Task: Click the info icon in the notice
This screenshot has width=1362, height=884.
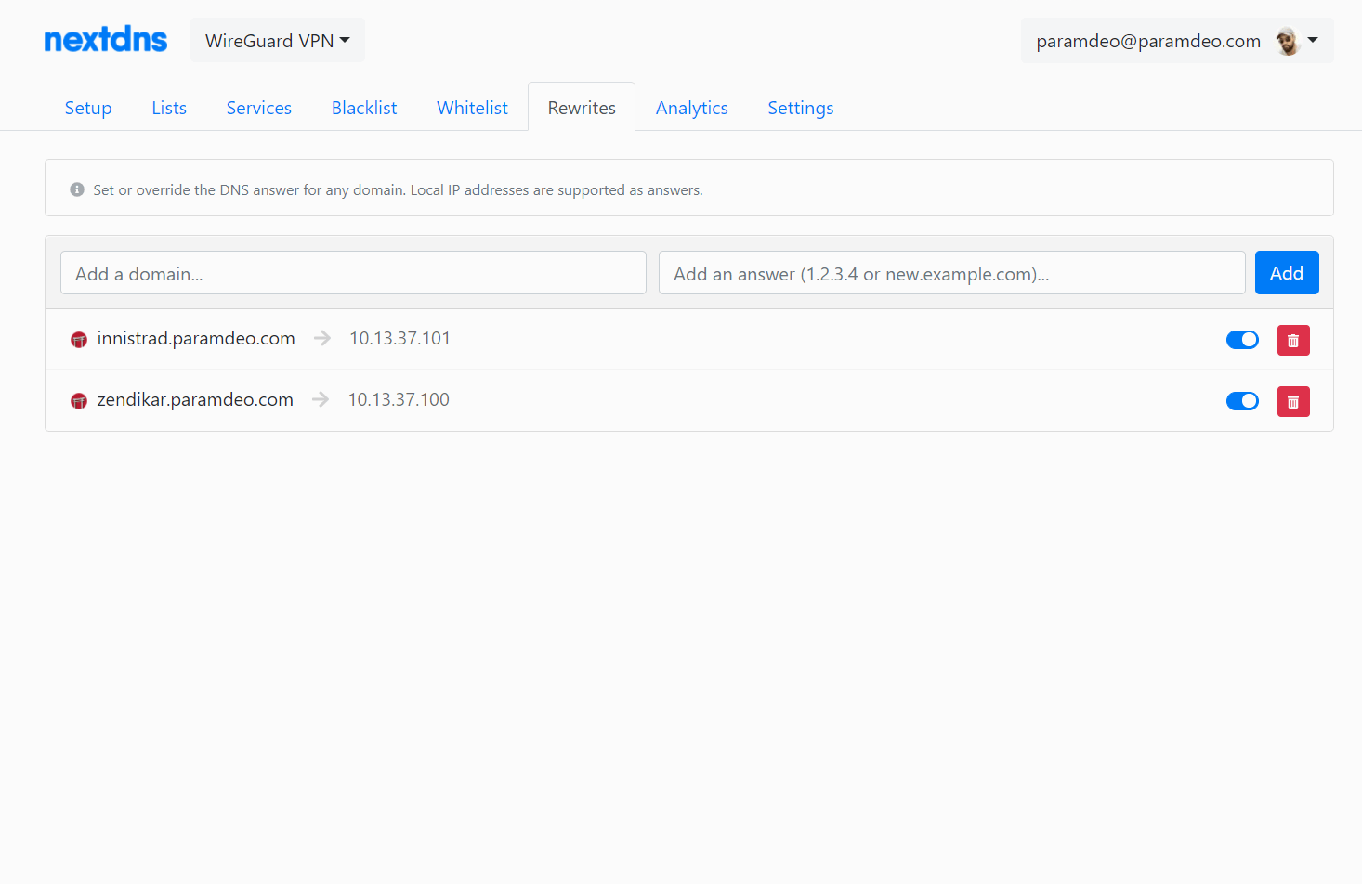Action: pyautogui.click(x=77, y=189)
